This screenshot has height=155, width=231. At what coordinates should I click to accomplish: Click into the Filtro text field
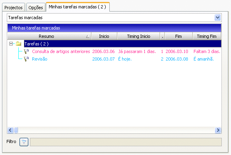click(x=126, y=142)
